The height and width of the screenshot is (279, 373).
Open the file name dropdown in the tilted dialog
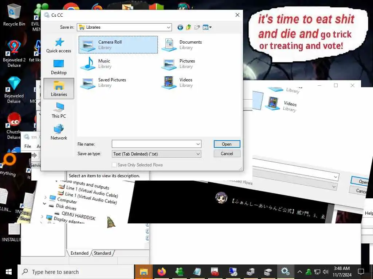[x=335, y=177]
